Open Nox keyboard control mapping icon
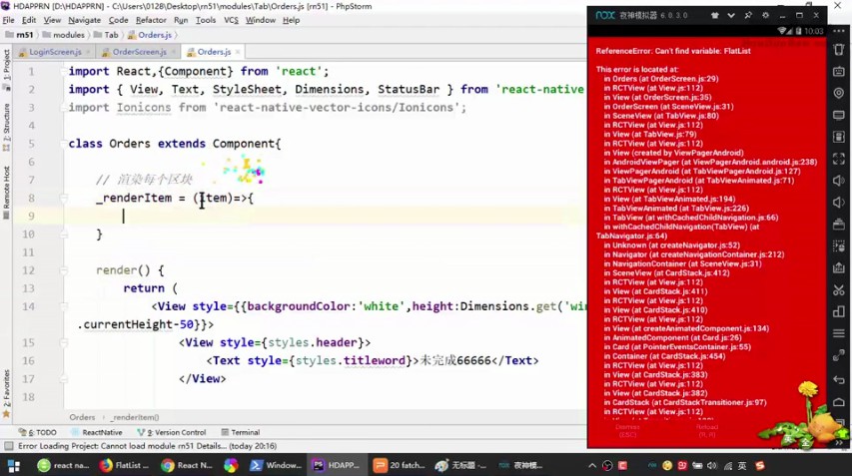 838,71
